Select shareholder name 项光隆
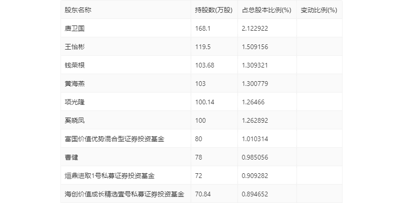The image size is (403, 203). (74, 102)
